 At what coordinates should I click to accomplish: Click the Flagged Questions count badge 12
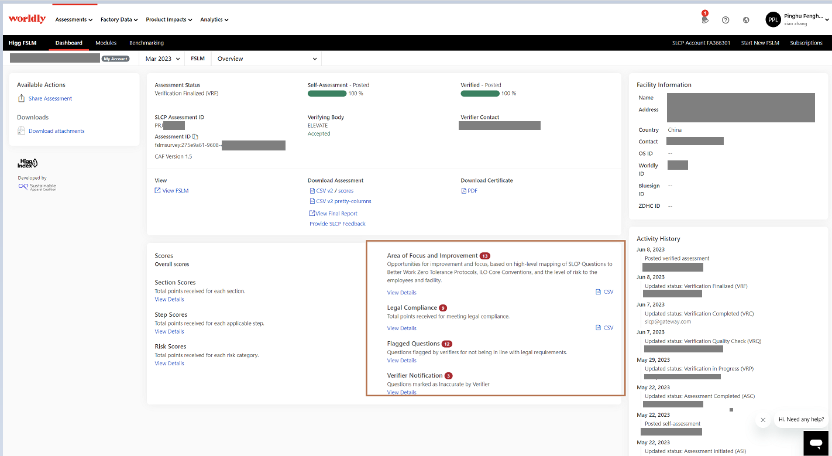447,344
